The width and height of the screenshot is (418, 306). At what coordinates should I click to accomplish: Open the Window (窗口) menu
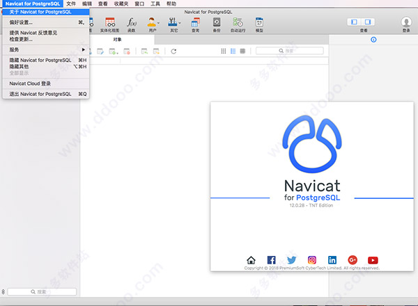pos(139,3)
